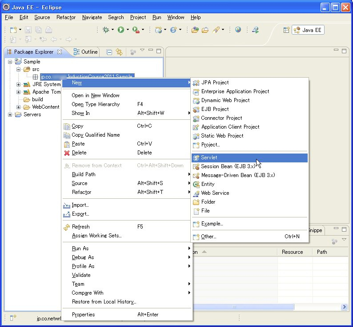Select EJB Project entry
Viewport: 353px width, 327px height.
(x=249, y=109)
